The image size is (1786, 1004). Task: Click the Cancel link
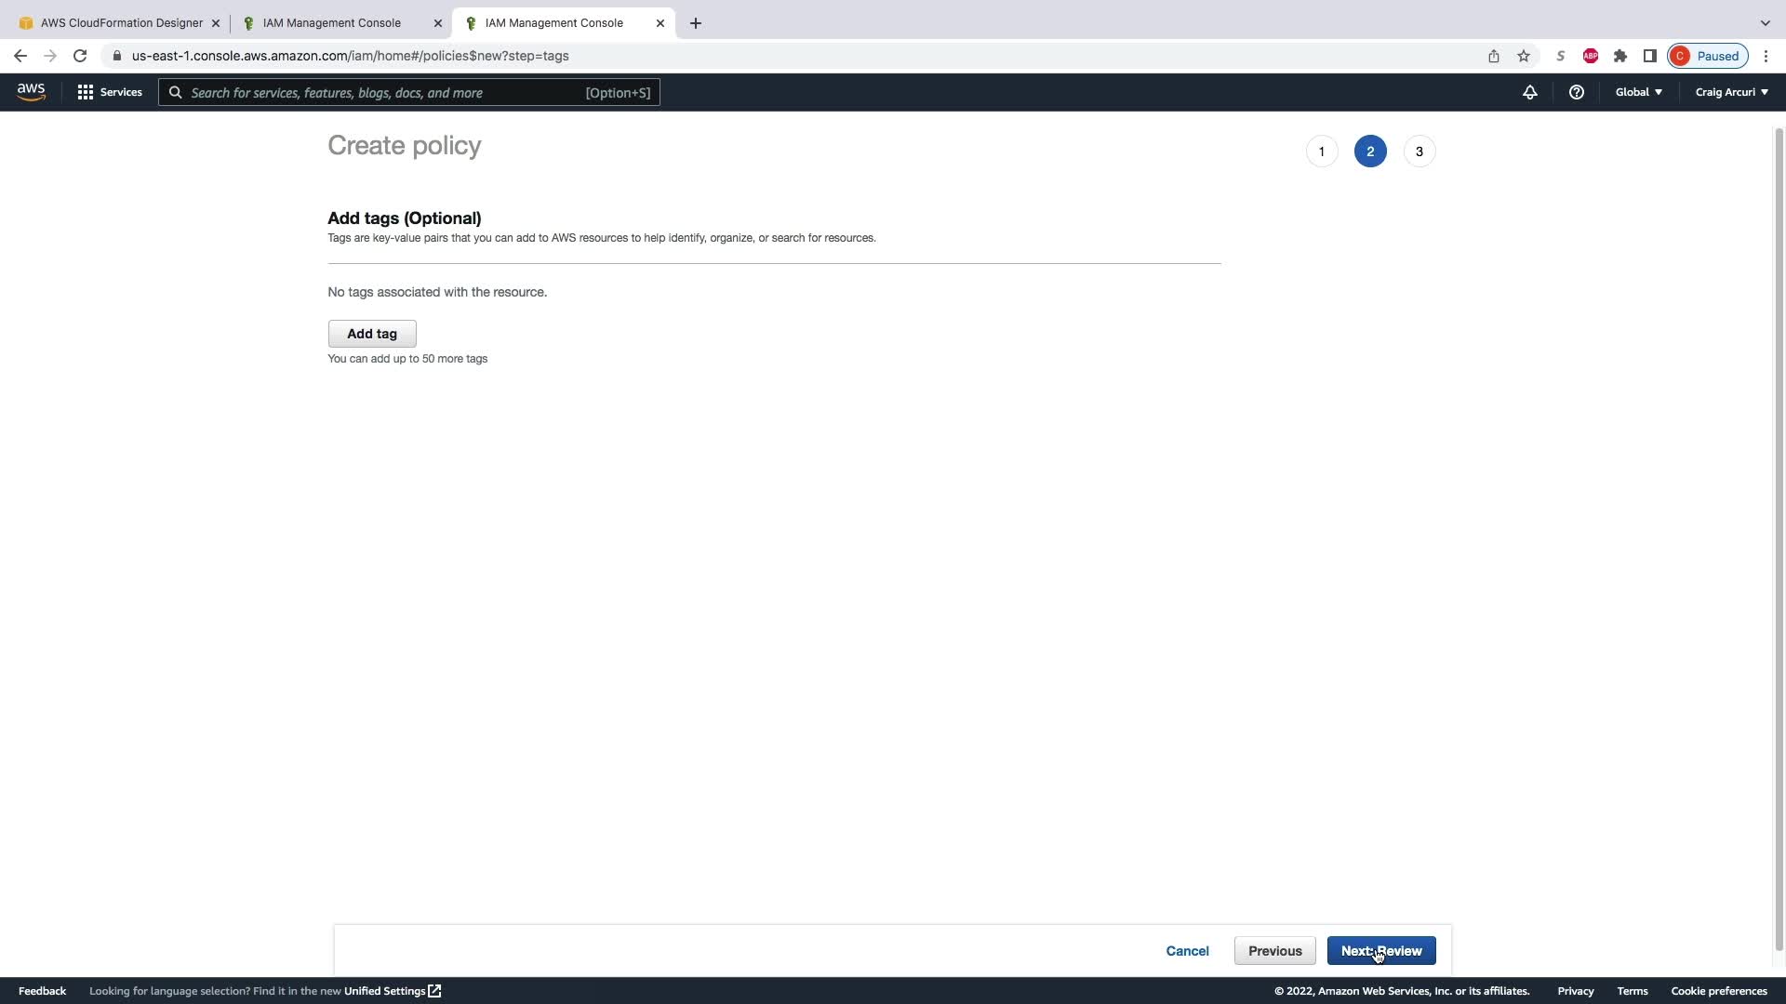pos(1187,951)
